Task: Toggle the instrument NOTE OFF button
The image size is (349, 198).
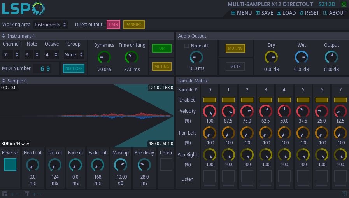Action: [x=74, y=68]
